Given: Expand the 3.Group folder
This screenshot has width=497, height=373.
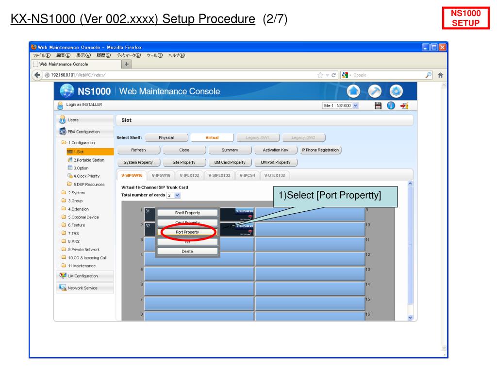Looking at the screenshot, I should [72, 201].
